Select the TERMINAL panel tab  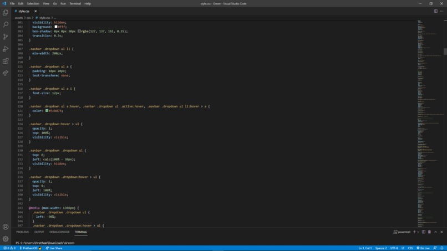81,232
